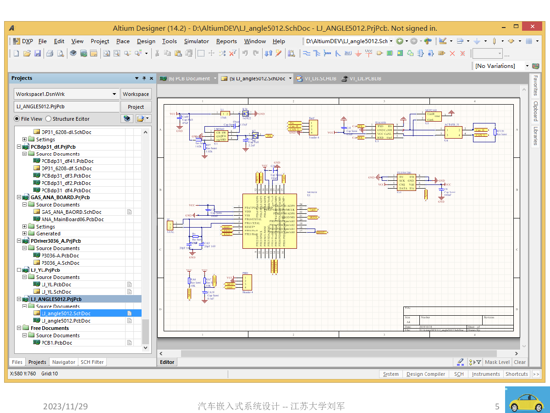Open the Libraries side panel tab
Image resolution: width=550 pixels, height=413 pixels.
pyautogui.click(x=535, y=136)
